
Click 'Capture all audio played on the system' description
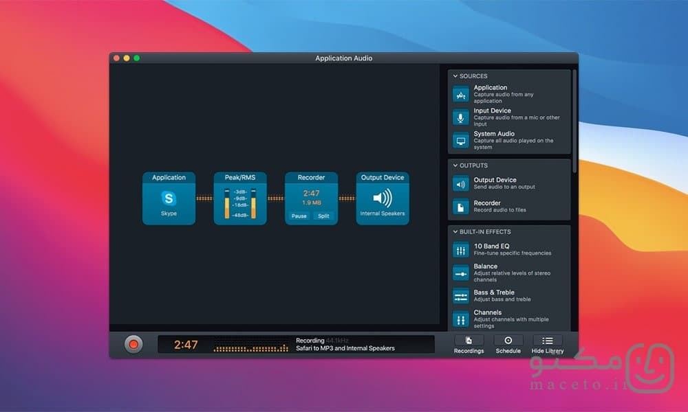pyautogui.click(x=513, y=144)
